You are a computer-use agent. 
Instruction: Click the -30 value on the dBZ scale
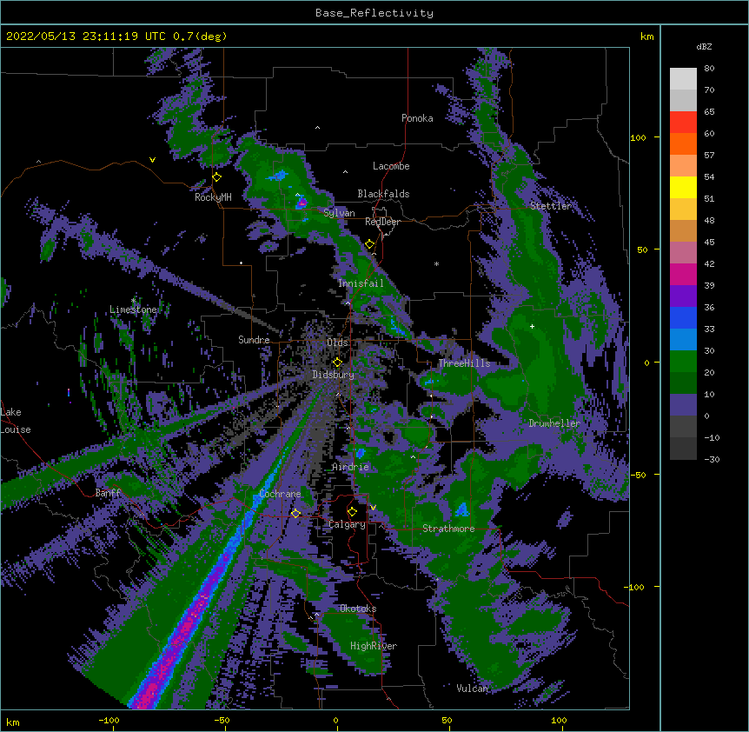(x=712, y=460)
